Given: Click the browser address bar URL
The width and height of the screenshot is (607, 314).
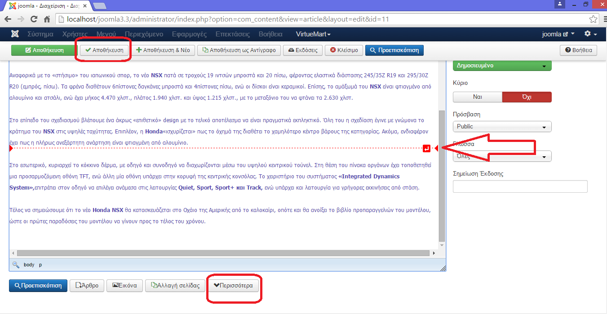Looking at the screenshot, I should (x=228, y=19).
